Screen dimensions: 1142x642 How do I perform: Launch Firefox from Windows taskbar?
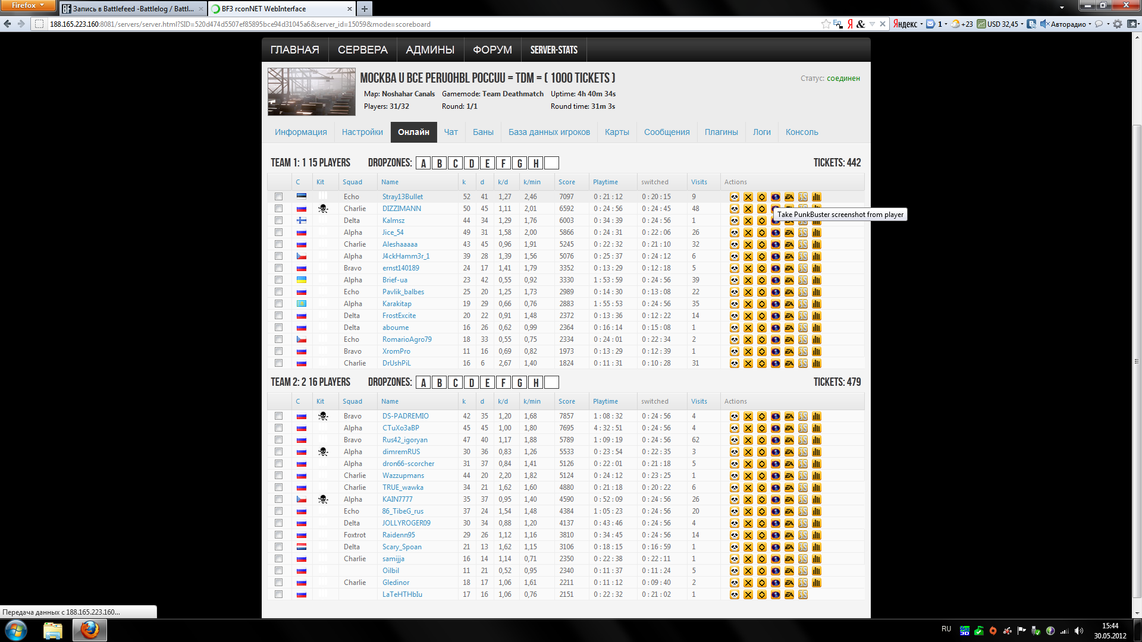pos(90,630)
